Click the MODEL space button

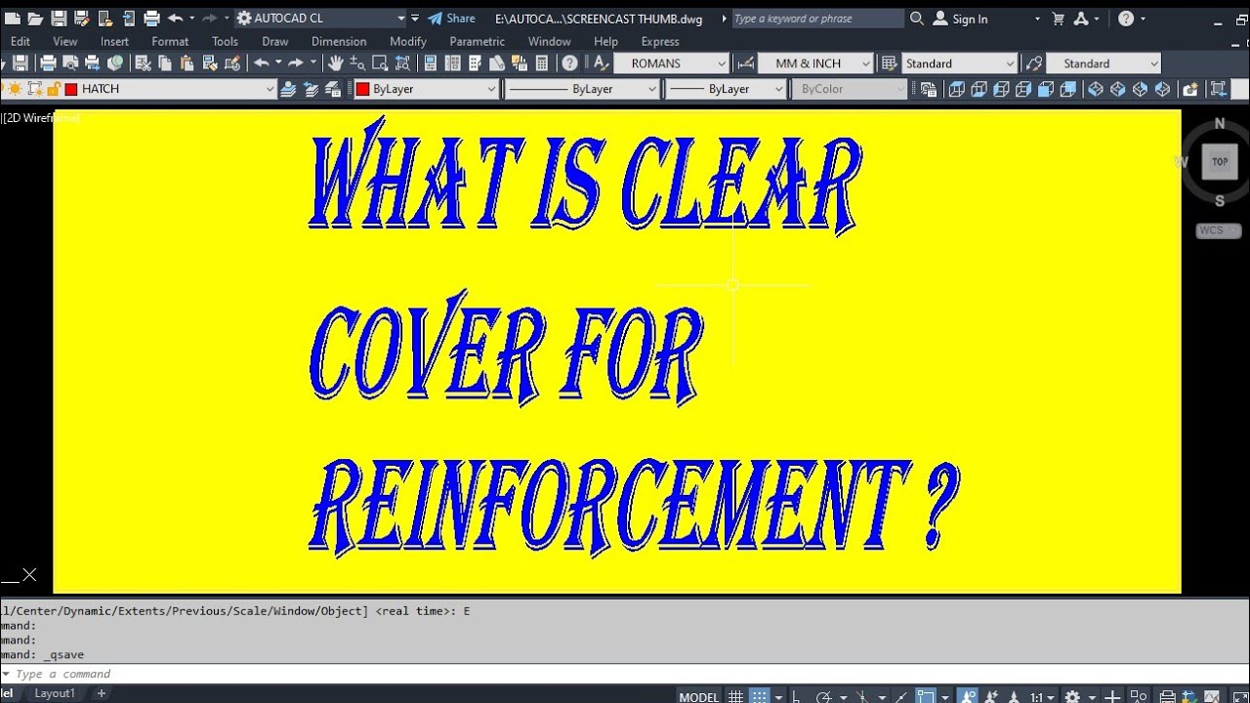pyautogui.click(x=699, y=696)
